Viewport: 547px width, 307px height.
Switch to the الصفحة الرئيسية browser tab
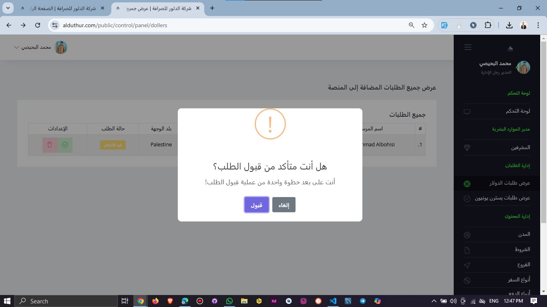(60, 8)
